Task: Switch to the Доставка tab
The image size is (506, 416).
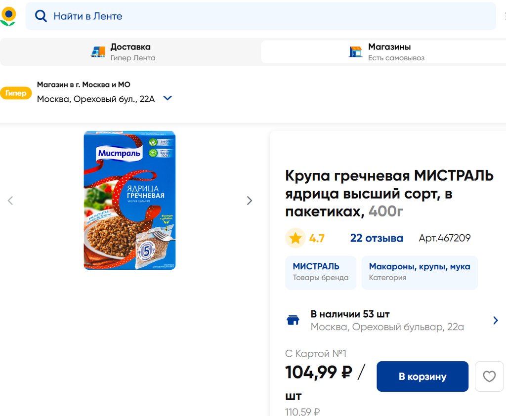Action: tap(130, 52)
